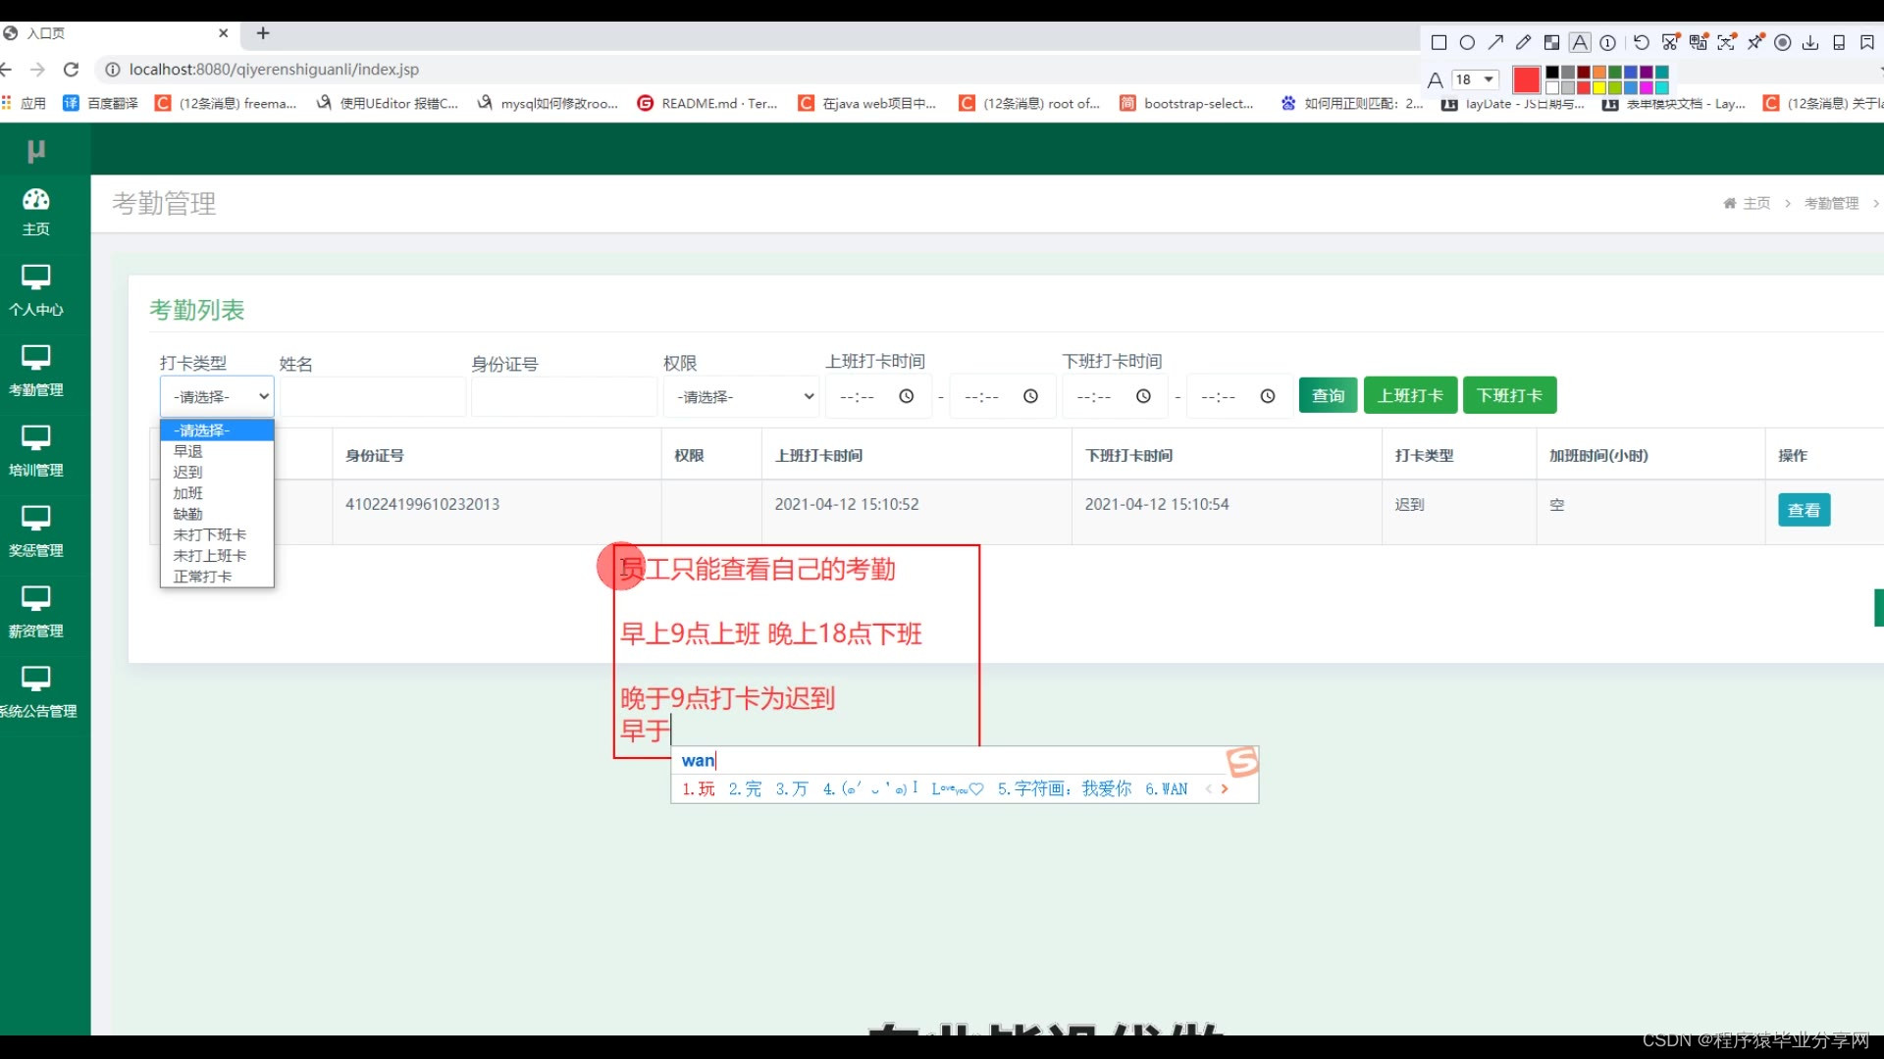Click the 上班打卡 button

[x=1409, y=395]
